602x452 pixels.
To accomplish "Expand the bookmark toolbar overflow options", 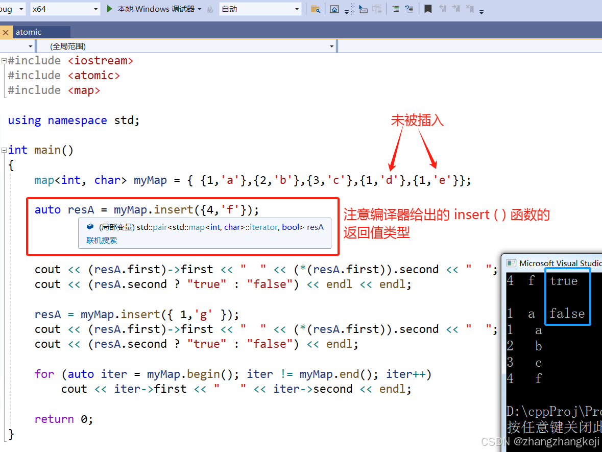I will [481, 12].
